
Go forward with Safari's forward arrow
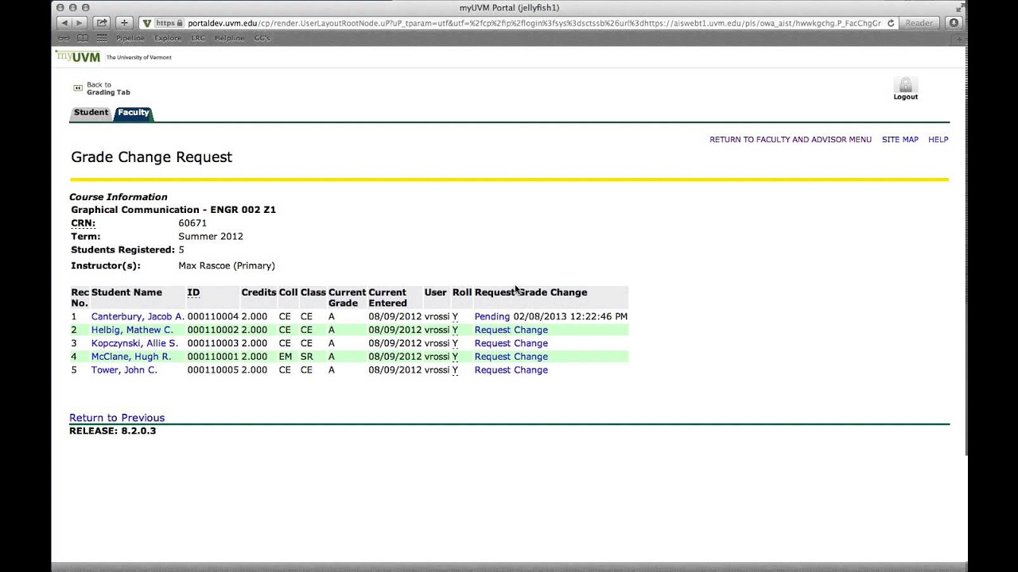point(80,23)
